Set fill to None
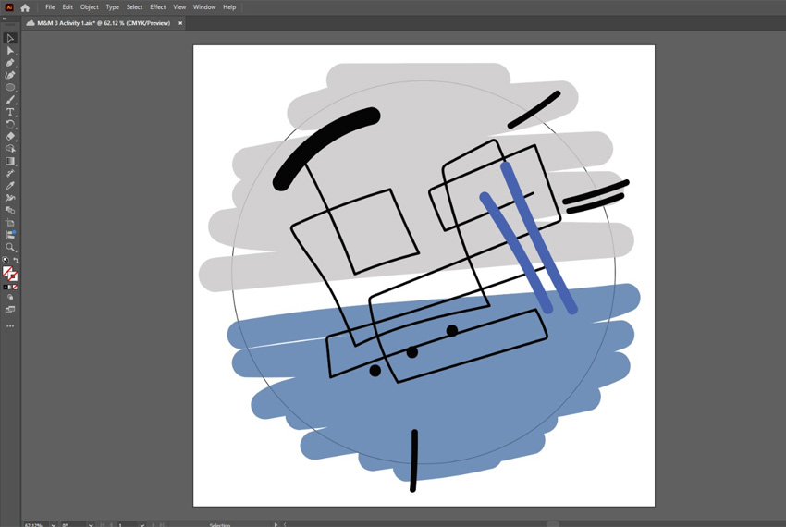Viewport: 786px width, 527px height. pyautogui.click(x=15, y=288)
